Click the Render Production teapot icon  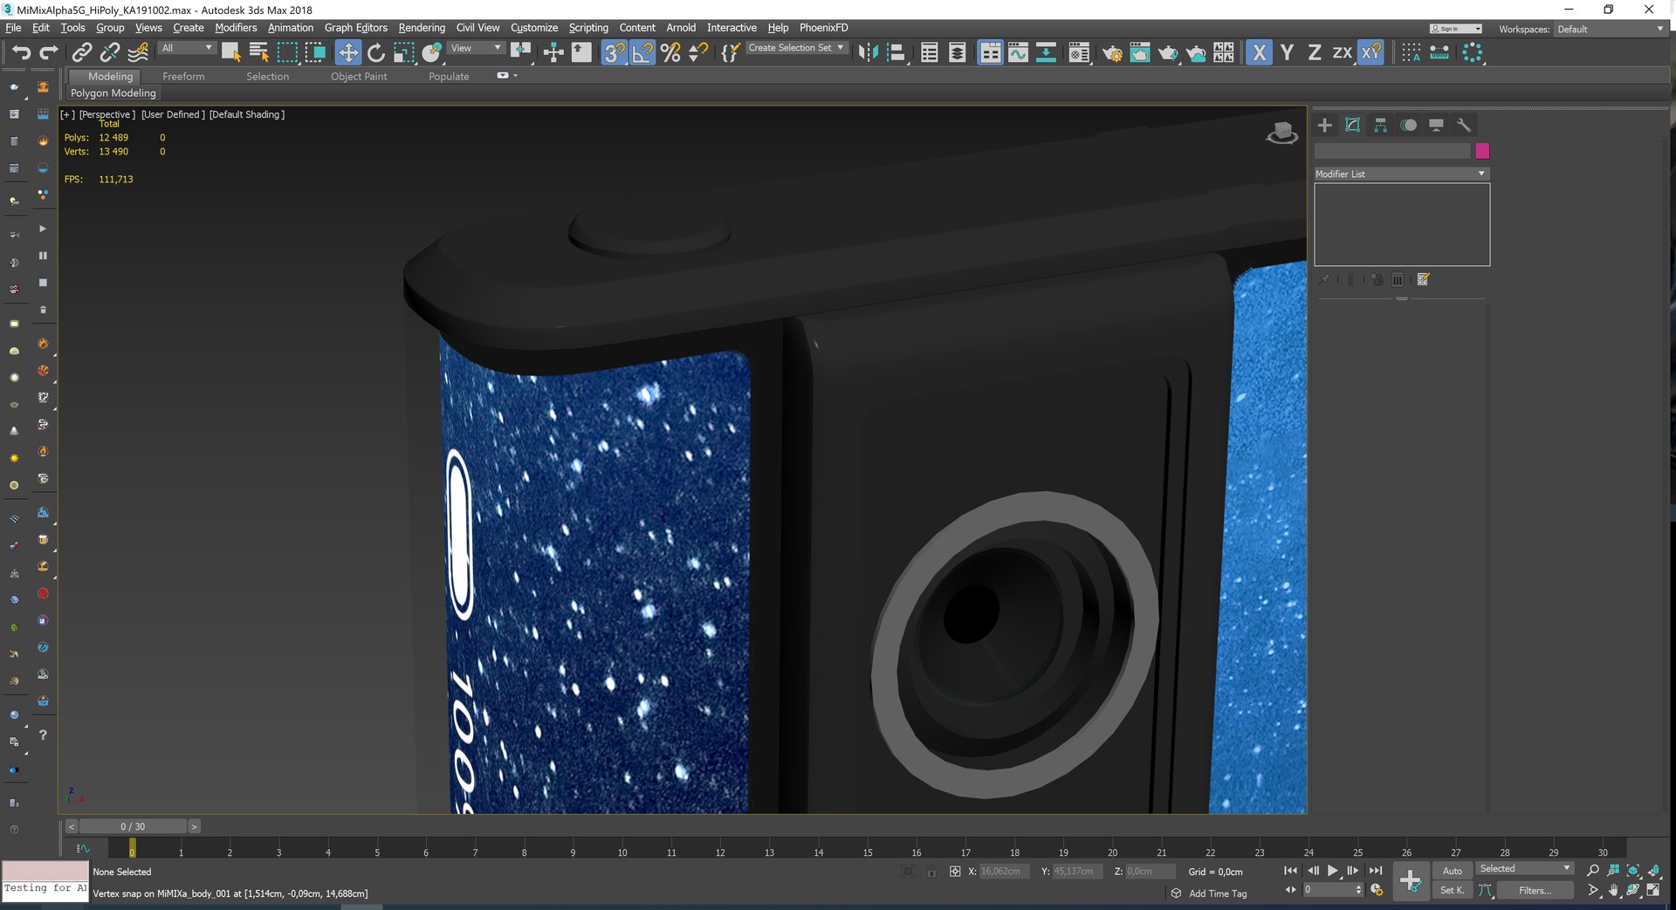(1168, 52)
